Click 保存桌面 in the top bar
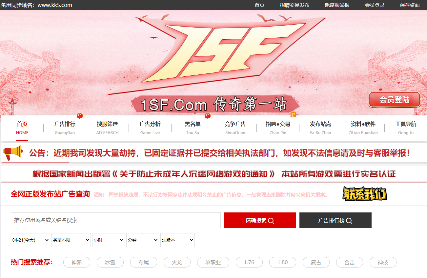Screen dimensions: 427x278 [x=410, y=5]
